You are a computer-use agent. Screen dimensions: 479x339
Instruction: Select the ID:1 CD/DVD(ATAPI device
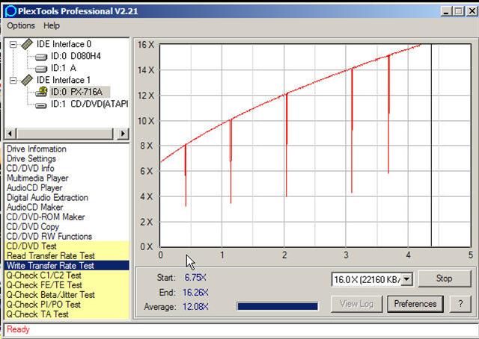[x=89, y=104]
